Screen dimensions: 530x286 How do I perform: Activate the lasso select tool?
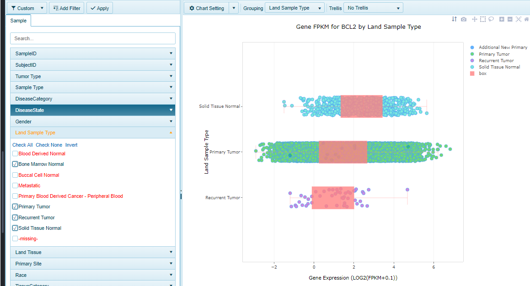point(491,19)
